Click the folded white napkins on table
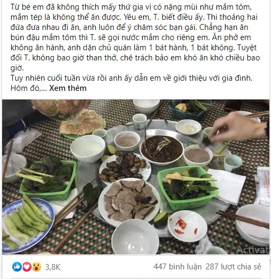This screenshot has width=271, height=279. (226, 185)
